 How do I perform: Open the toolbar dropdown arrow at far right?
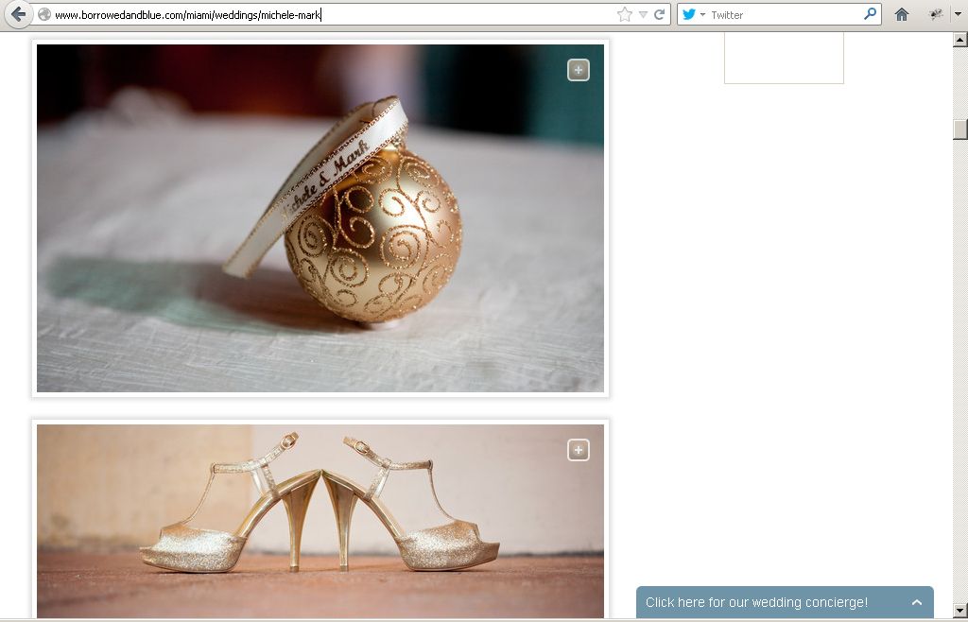pyautogui.click(x=959, y=15)
